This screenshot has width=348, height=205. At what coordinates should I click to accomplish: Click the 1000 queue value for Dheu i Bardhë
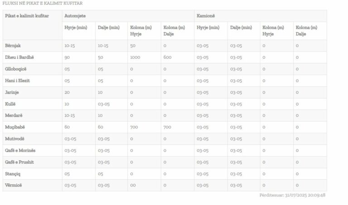pyautogui.click(x=135, y=57)
